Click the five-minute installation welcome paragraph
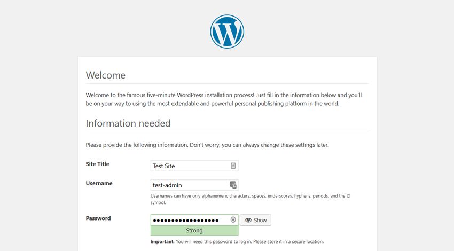 click(x=224, y=99)
